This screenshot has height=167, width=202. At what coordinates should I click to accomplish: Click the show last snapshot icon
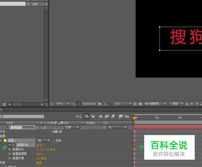pos(105,104)
